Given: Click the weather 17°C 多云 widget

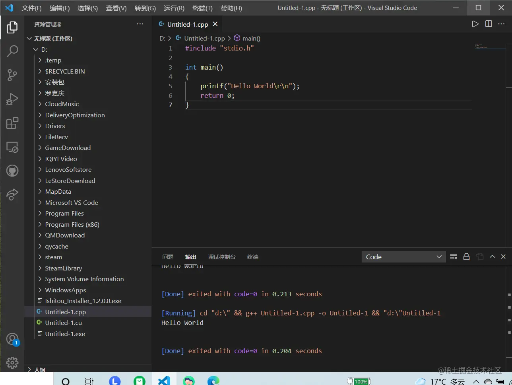Looking at the screenshot, I should coord(439,381).
